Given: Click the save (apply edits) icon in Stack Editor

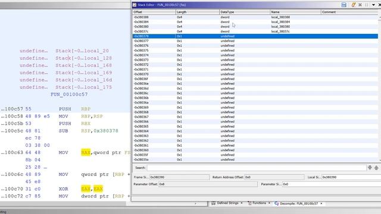Looking at the screenshot, I should (x=343, y=5).
